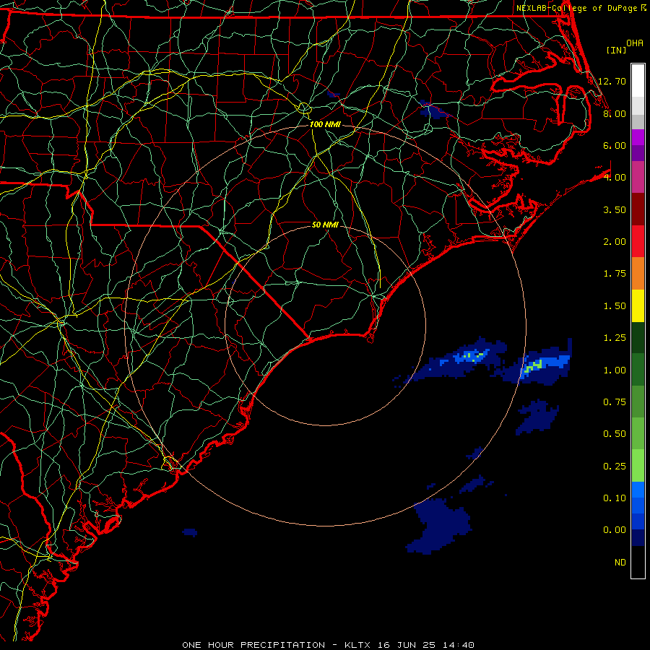Select the light green swatch near 0.25

tap(638, 466)
